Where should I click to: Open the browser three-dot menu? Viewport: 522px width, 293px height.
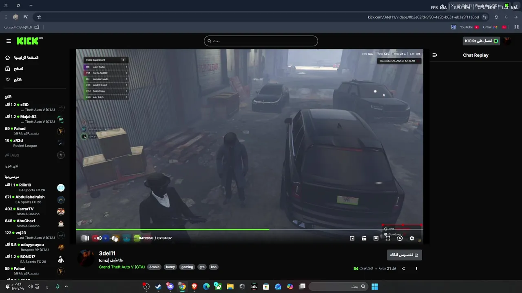tap(6, 17)
